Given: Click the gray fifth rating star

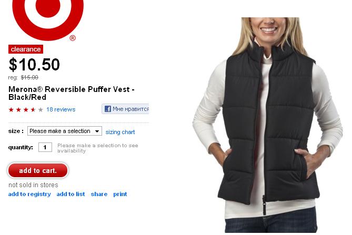Looking at the screenshot, I should click(41, 110).
